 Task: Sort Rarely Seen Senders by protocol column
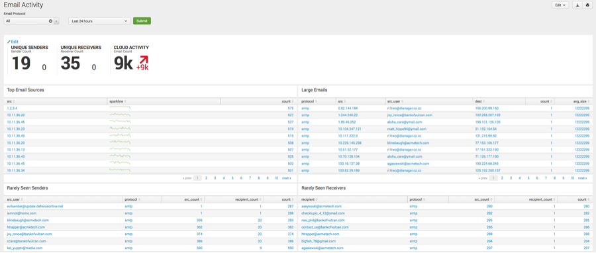[132, 199]
